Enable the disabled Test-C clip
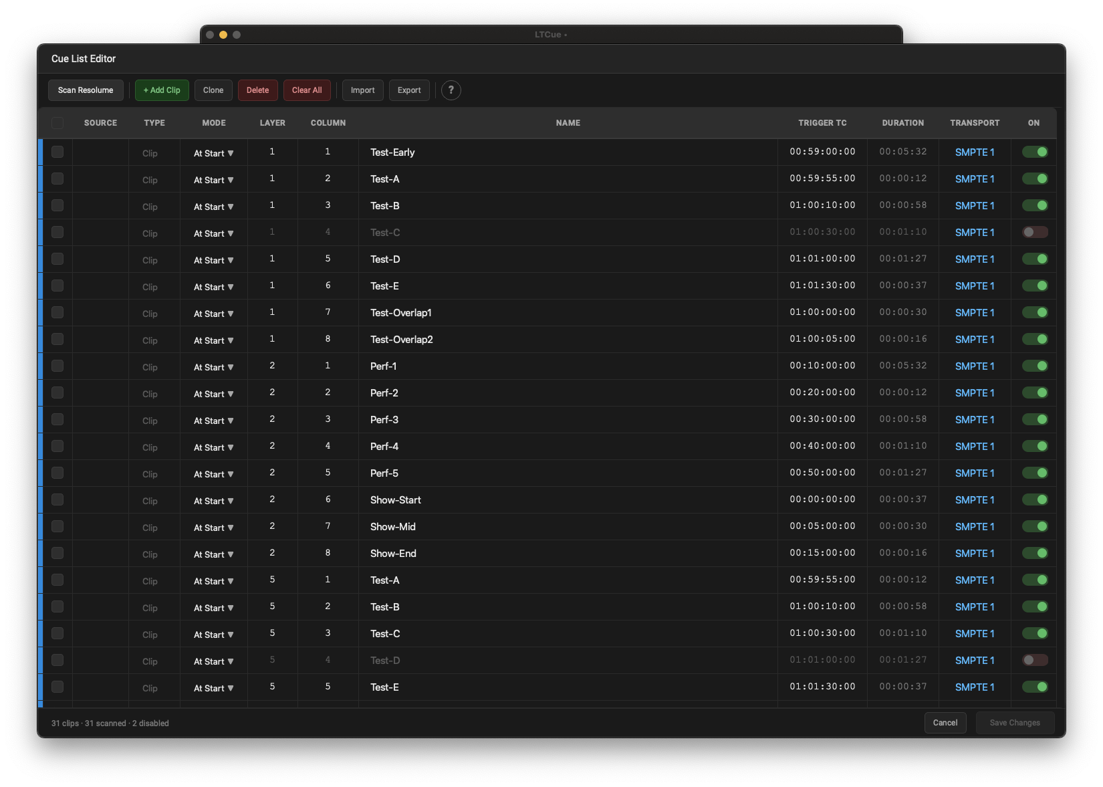The width and height of the screenshot is (1103, 787). (1033, 232)
